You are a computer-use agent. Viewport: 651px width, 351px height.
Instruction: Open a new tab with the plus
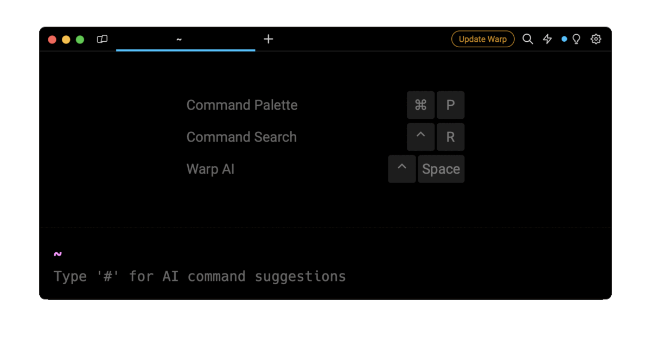[268, 39]
